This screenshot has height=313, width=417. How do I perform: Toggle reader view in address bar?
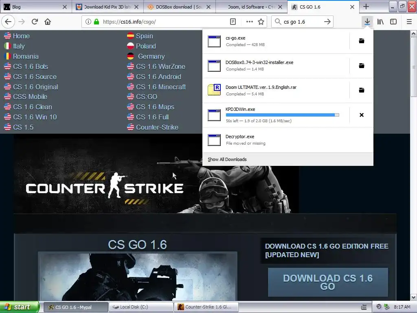click(233, 22)
